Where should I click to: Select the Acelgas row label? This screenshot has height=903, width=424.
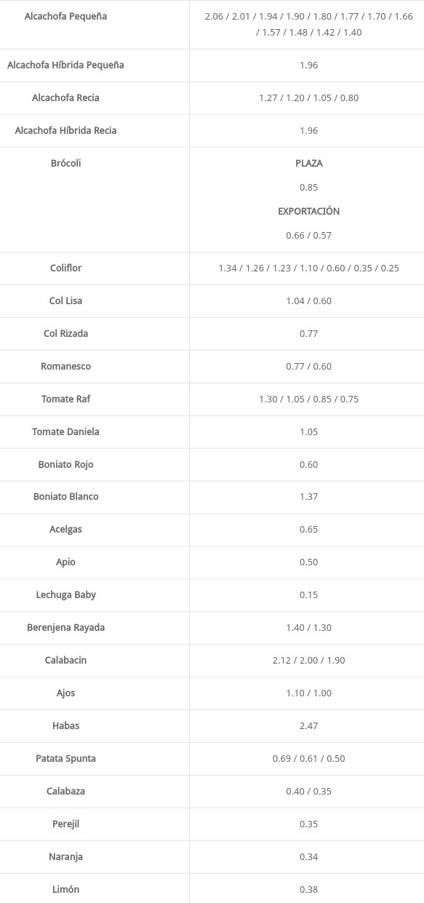tap(65, 529)
